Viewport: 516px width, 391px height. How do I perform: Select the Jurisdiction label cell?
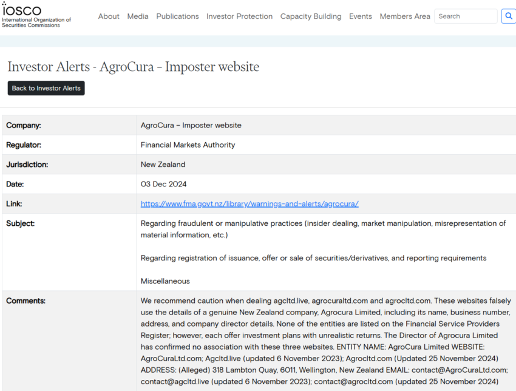coord(69,165)
